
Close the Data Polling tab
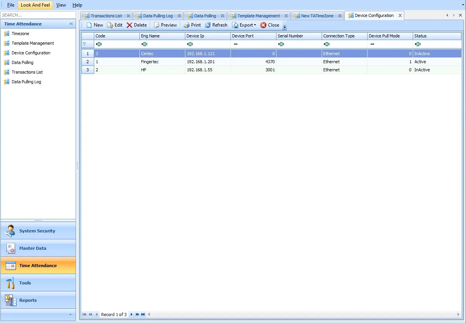point(223,16)
